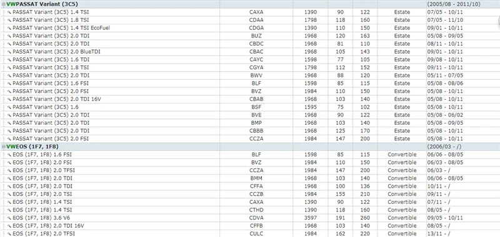Click the icon of the EOS 2.0 TFSI CCZA row
The width and height of the screenshot is (500, 237).
[9, 170]
